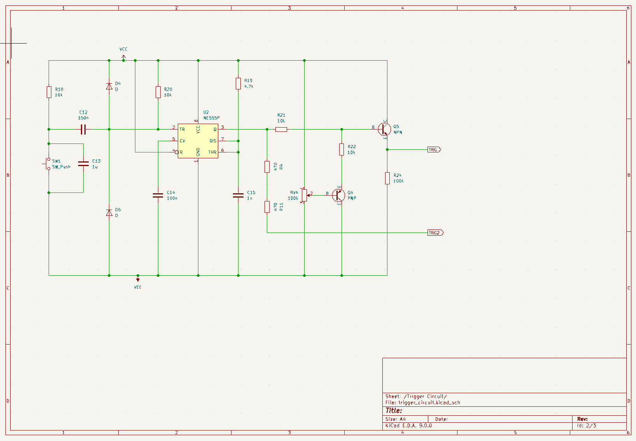Click the 'Title:' field in title block
This screenshot has width=636, height=441.
tap(394, 410)
